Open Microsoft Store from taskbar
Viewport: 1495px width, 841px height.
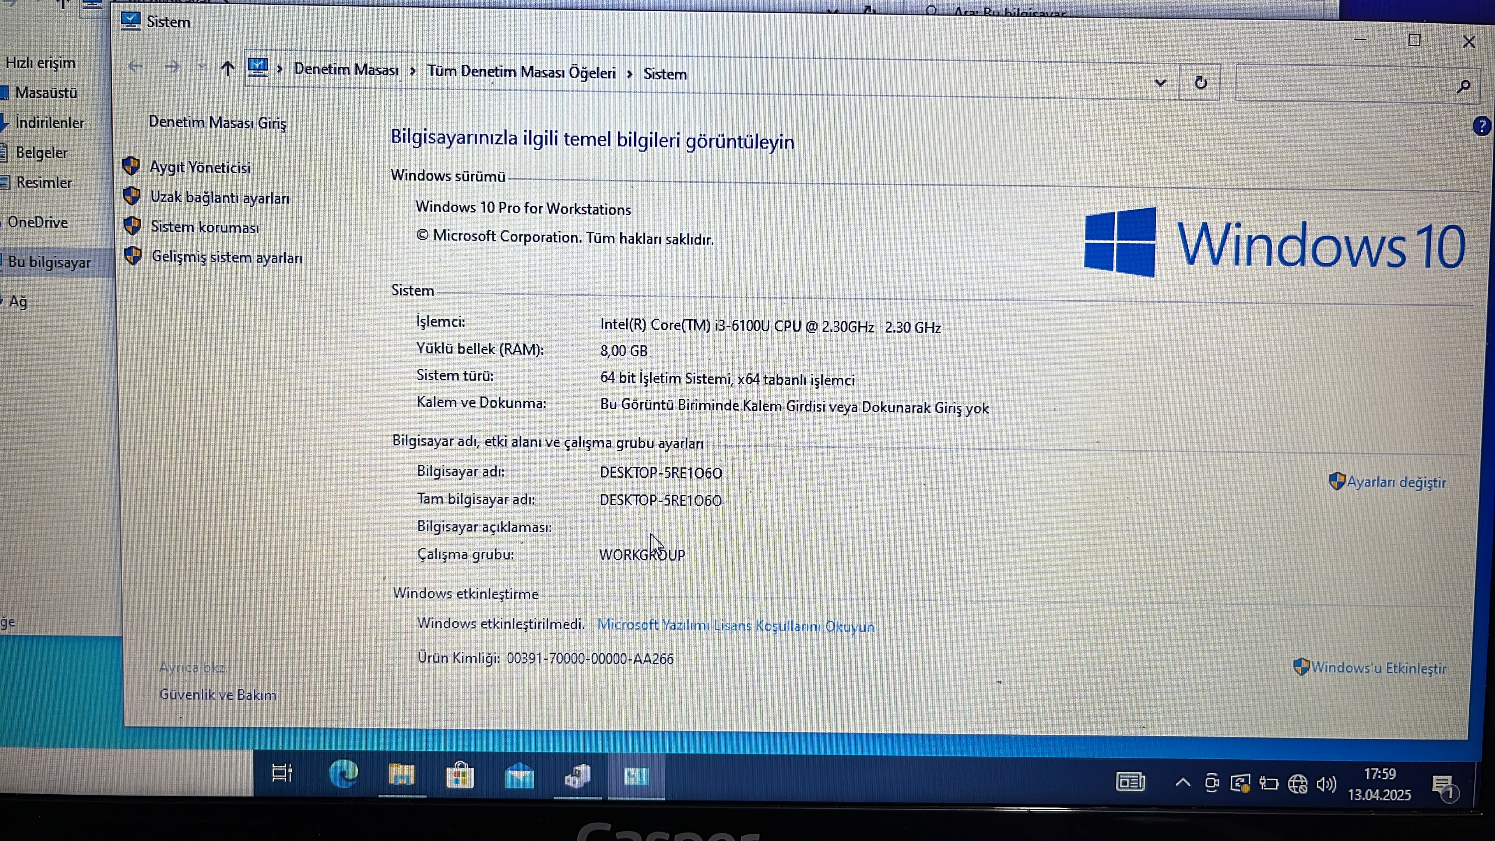(460, 775)
